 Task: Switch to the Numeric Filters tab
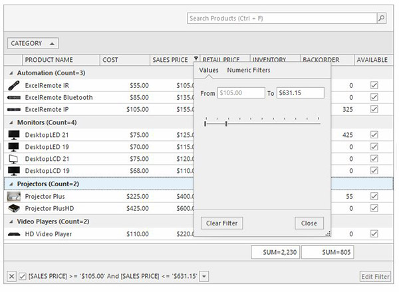tap(249, 71)
